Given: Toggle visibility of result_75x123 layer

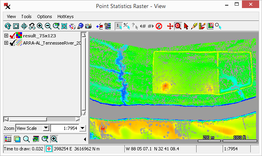Looking at the screenshot, I should point(12,36).
